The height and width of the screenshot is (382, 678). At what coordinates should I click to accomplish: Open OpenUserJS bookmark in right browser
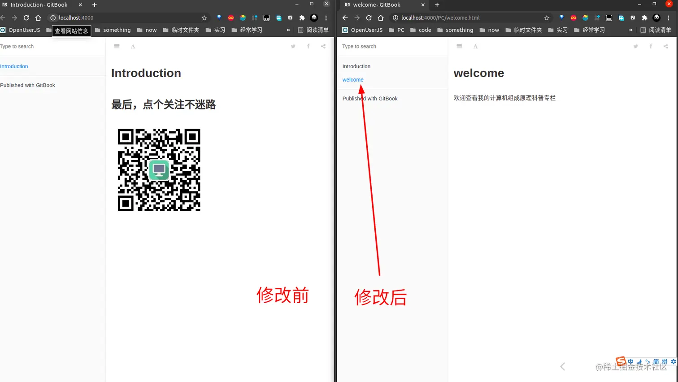362,30
